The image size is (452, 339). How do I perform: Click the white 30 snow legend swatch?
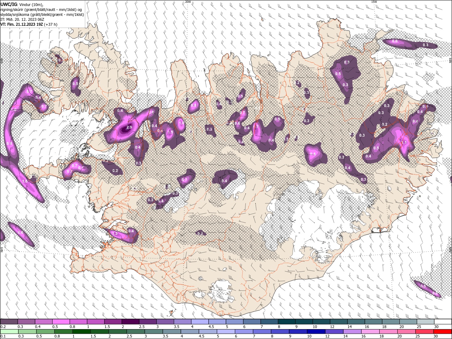(x=443, y=321)
